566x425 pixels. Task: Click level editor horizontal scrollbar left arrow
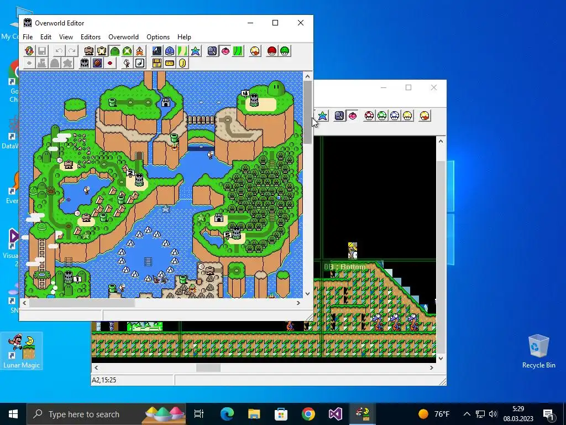coord(96,367)
